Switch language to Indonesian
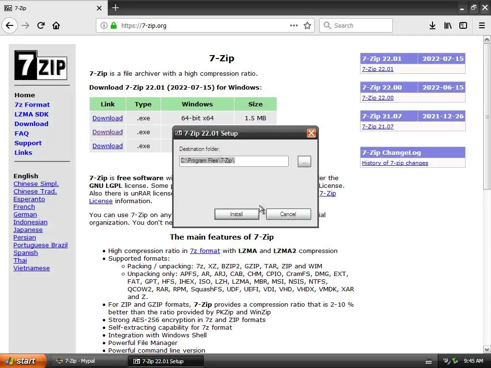The height and width of the screenshot is (368, 491). point(30,222)
